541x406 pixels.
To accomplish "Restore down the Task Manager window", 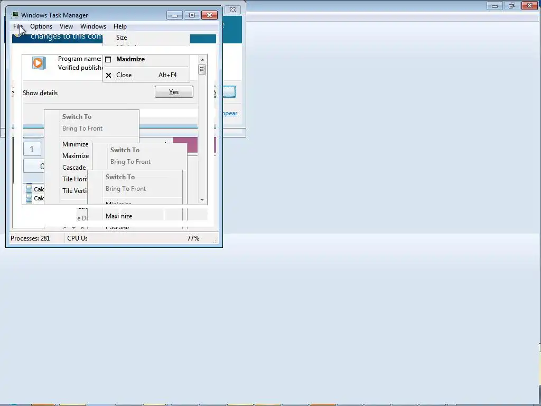I will pyautogui.click(x=192, y=15).
